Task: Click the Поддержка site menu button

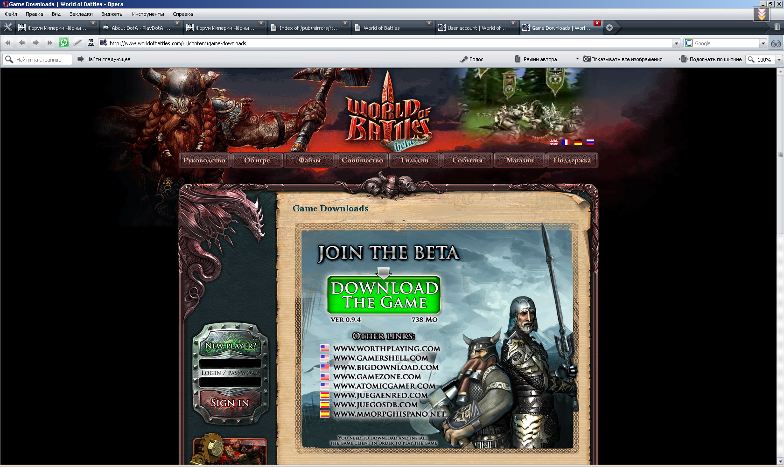Action: point(572,160)
